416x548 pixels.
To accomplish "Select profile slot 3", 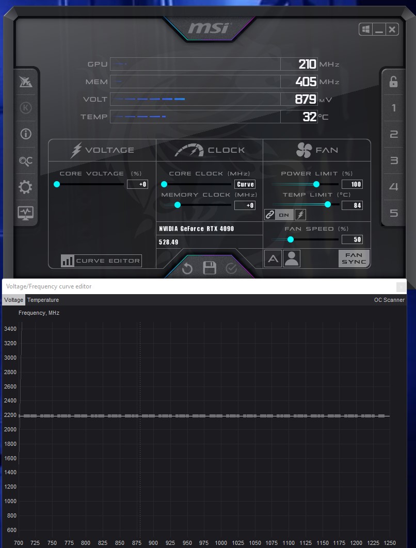I will tap(394, 160).
